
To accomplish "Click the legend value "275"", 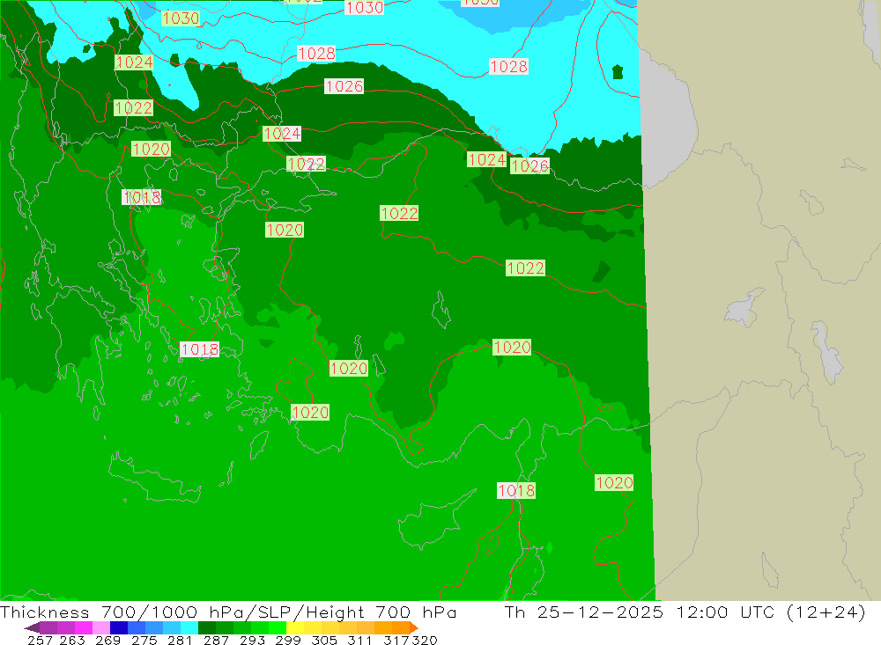I will (x=144, y=641).
